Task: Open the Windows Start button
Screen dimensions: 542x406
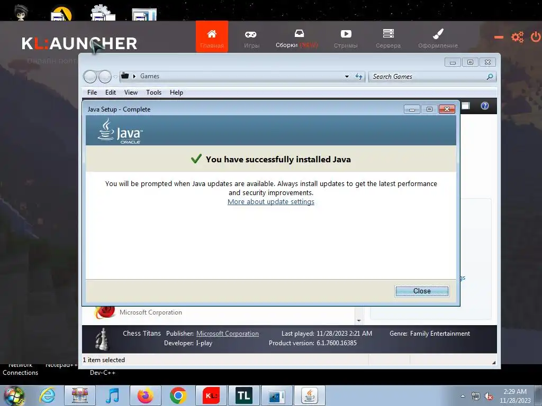Action: 14,396
